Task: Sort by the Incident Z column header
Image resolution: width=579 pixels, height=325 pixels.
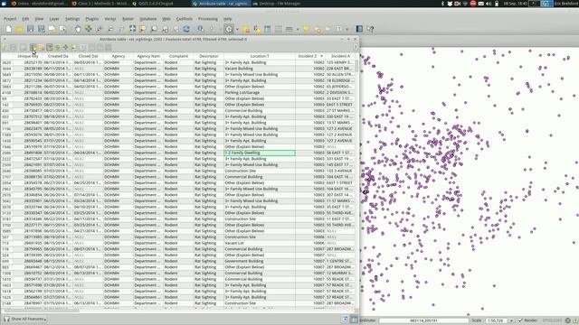Action: (x=310, y=56)
